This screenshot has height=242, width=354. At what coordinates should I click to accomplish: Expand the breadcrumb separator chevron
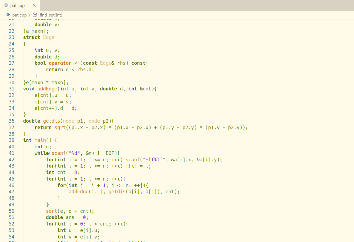tap(29, 15)
